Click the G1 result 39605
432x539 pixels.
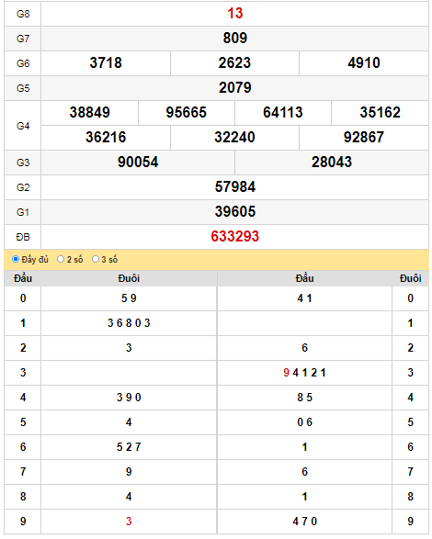pyautogui.click(x=234, y=211)
